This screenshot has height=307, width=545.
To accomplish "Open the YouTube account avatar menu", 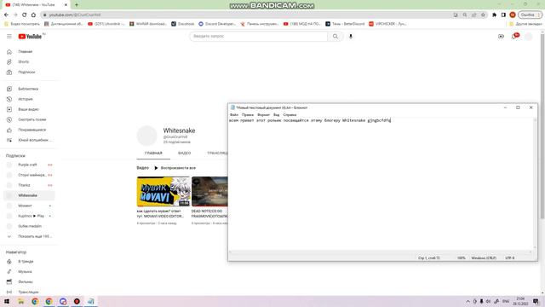I will [528, 36].
